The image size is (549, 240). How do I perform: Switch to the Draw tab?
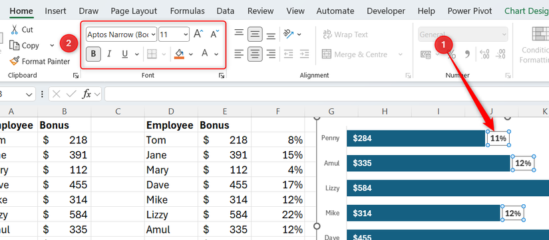pos(89,11)
